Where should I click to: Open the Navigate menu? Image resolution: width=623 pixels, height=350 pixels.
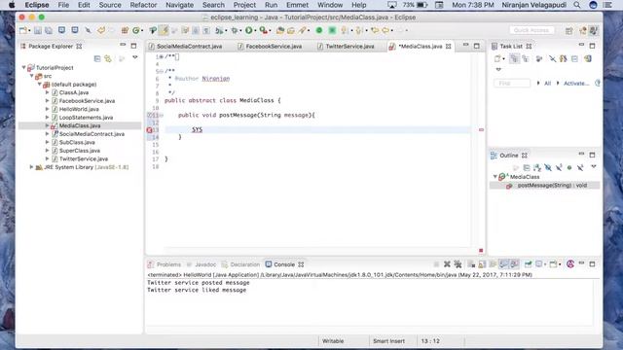(x=179, y=5)
